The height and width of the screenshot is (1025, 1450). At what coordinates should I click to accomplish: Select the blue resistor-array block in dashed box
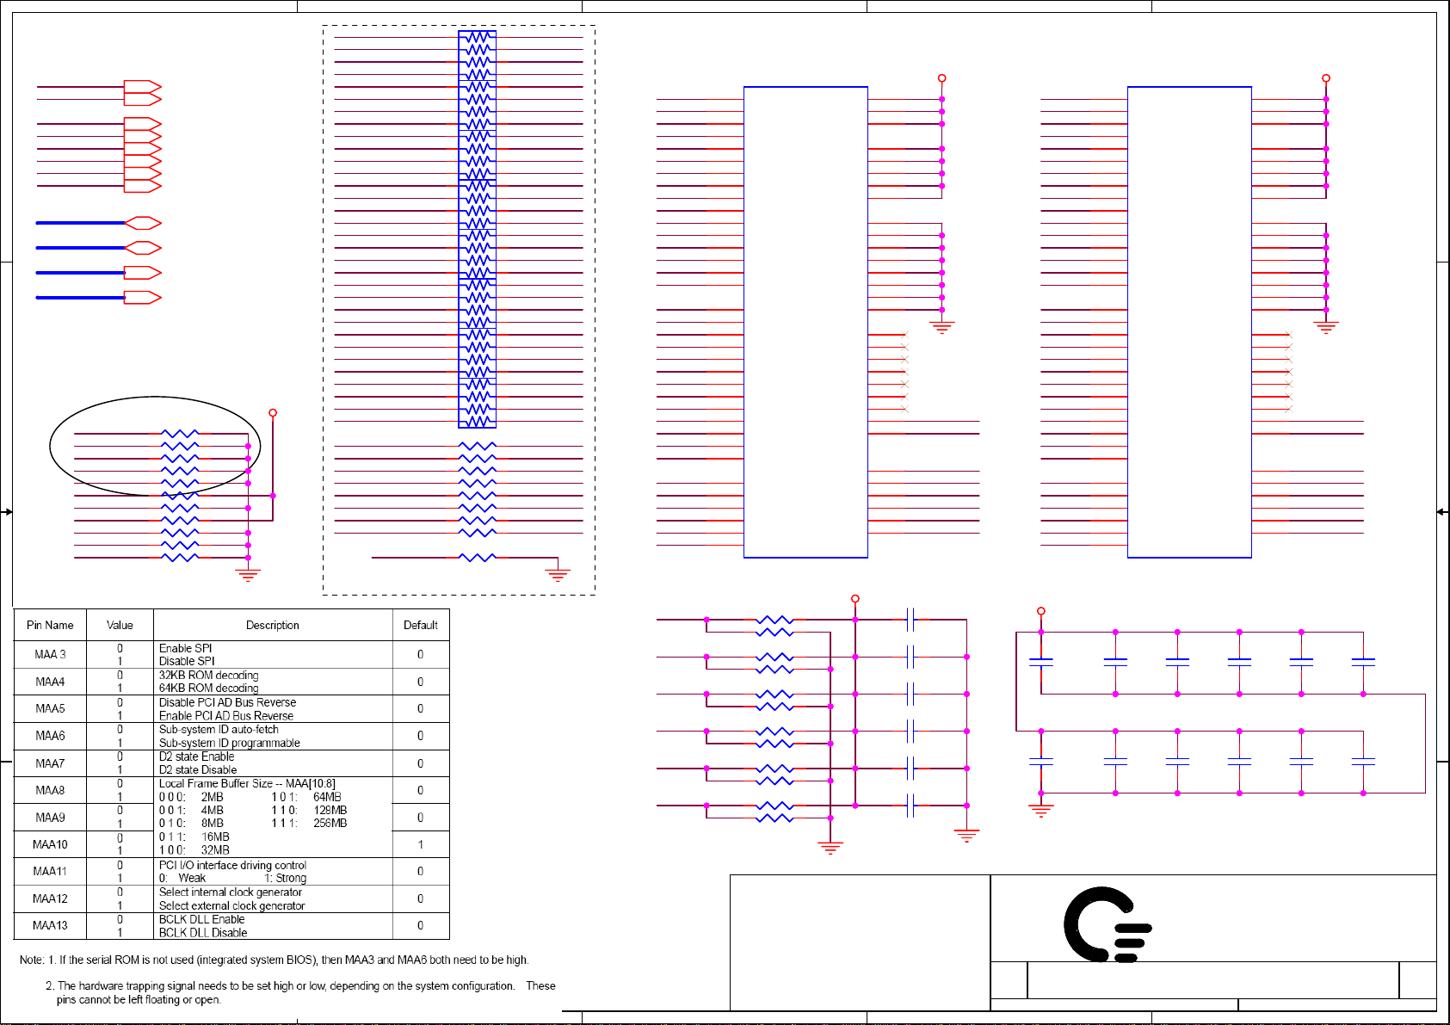tap(478, 229)
